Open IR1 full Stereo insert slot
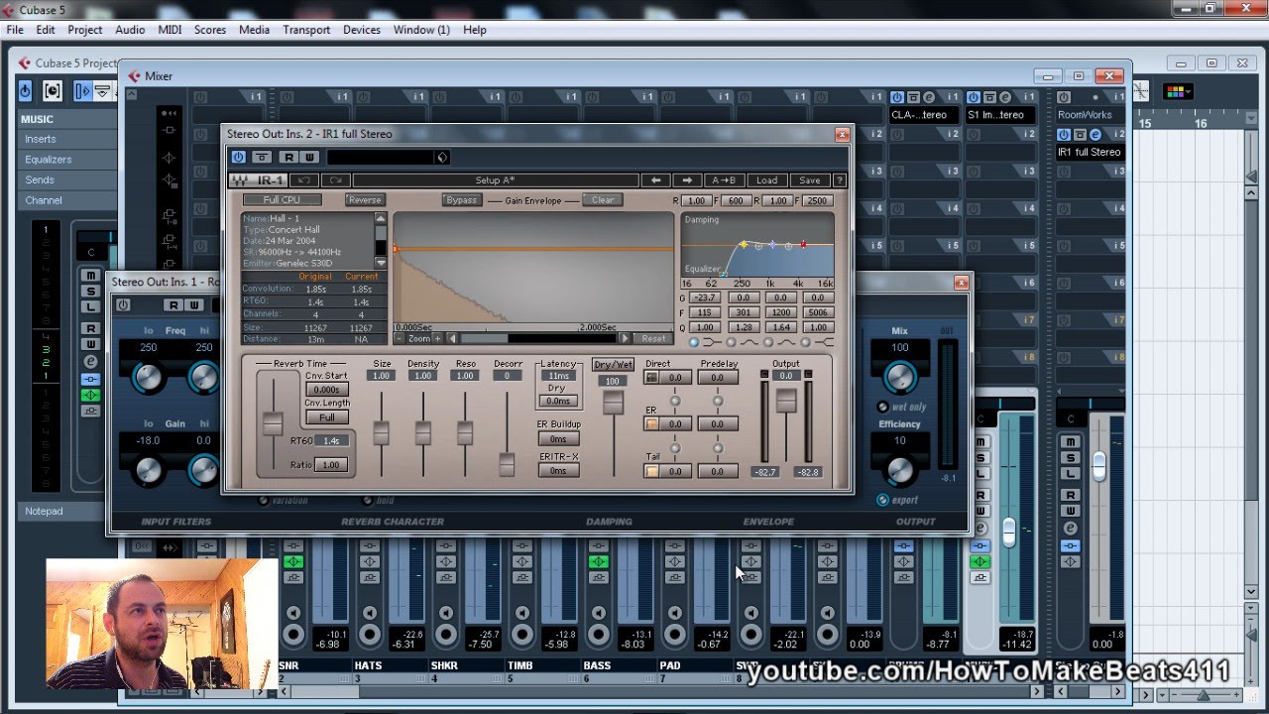The height and width of the screenshot is (714, 1269). (x=1091, y=153)
